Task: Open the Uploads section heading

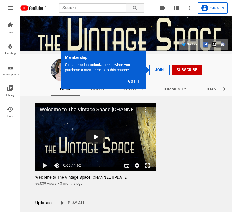Action: tap(43, 203)
